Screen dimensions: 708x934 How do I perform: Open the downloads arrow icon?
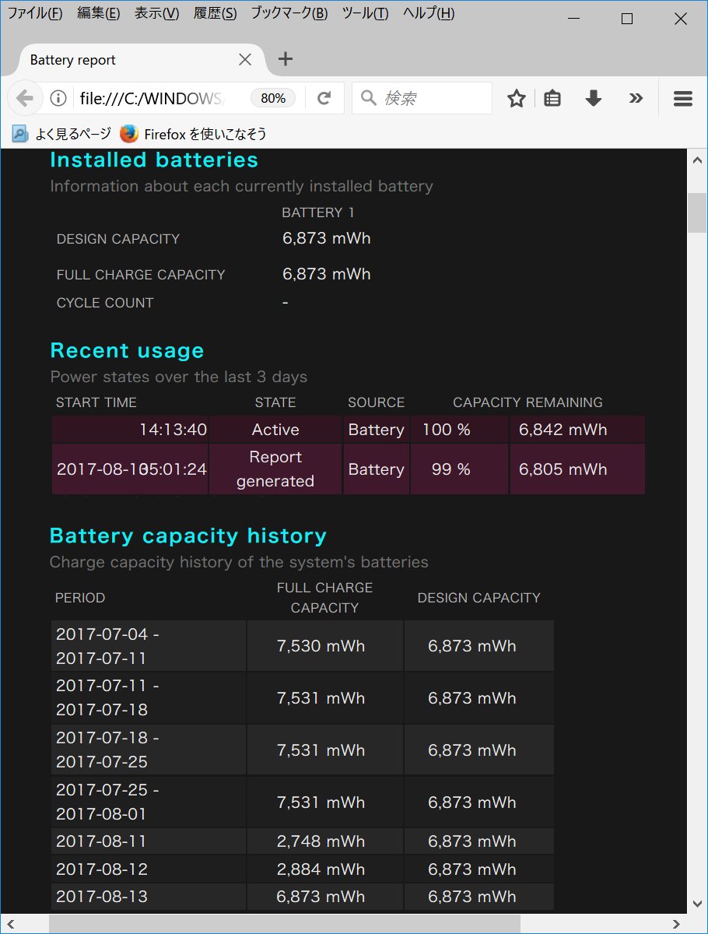pyautogui.click(x=594, y=98)
